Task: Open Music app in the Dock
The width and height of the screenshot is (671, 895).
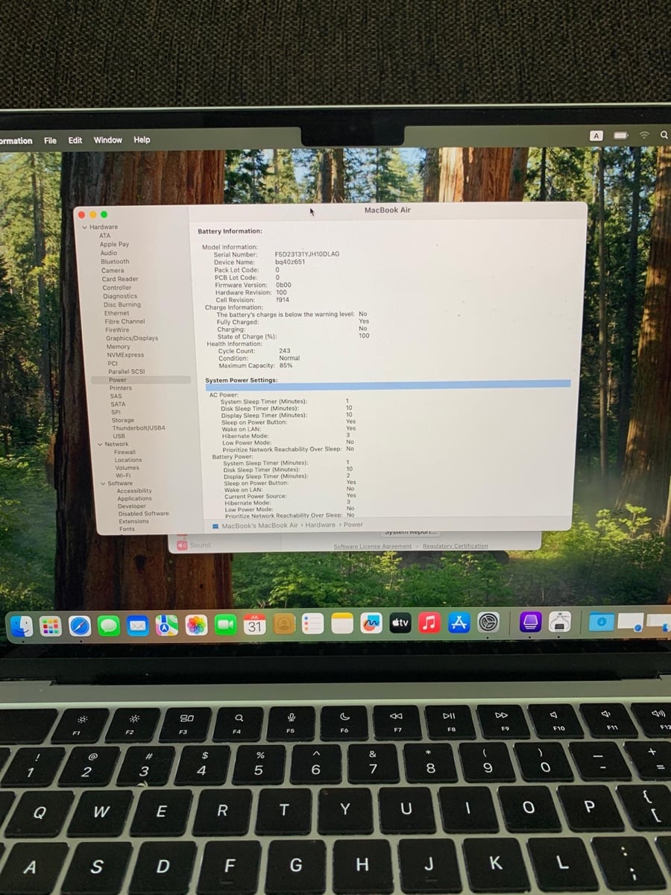Action: (x=429, y=623)
